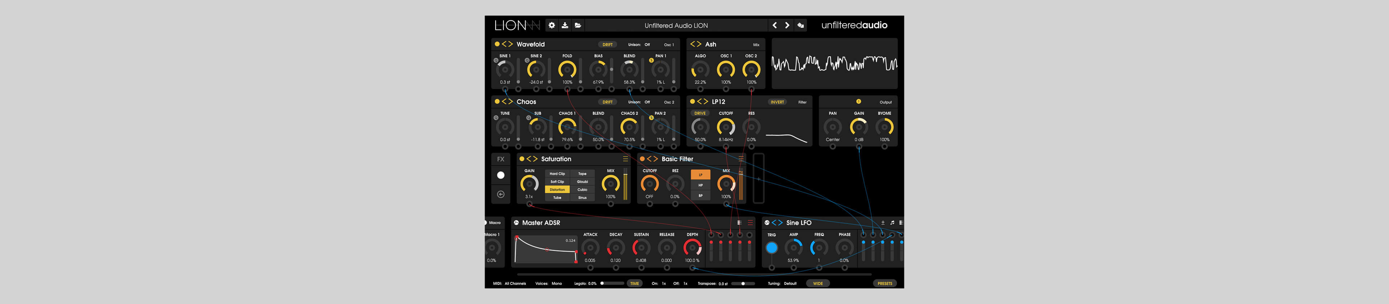Click the Q quantize icon beside SINE 1
Screen dimensions: 1389x304
[496, 60]
